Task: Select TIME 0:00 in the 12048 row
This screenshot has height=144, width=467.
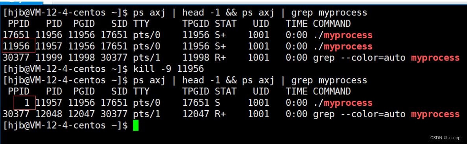Action: pyautogui.click(x=297, y=114)
